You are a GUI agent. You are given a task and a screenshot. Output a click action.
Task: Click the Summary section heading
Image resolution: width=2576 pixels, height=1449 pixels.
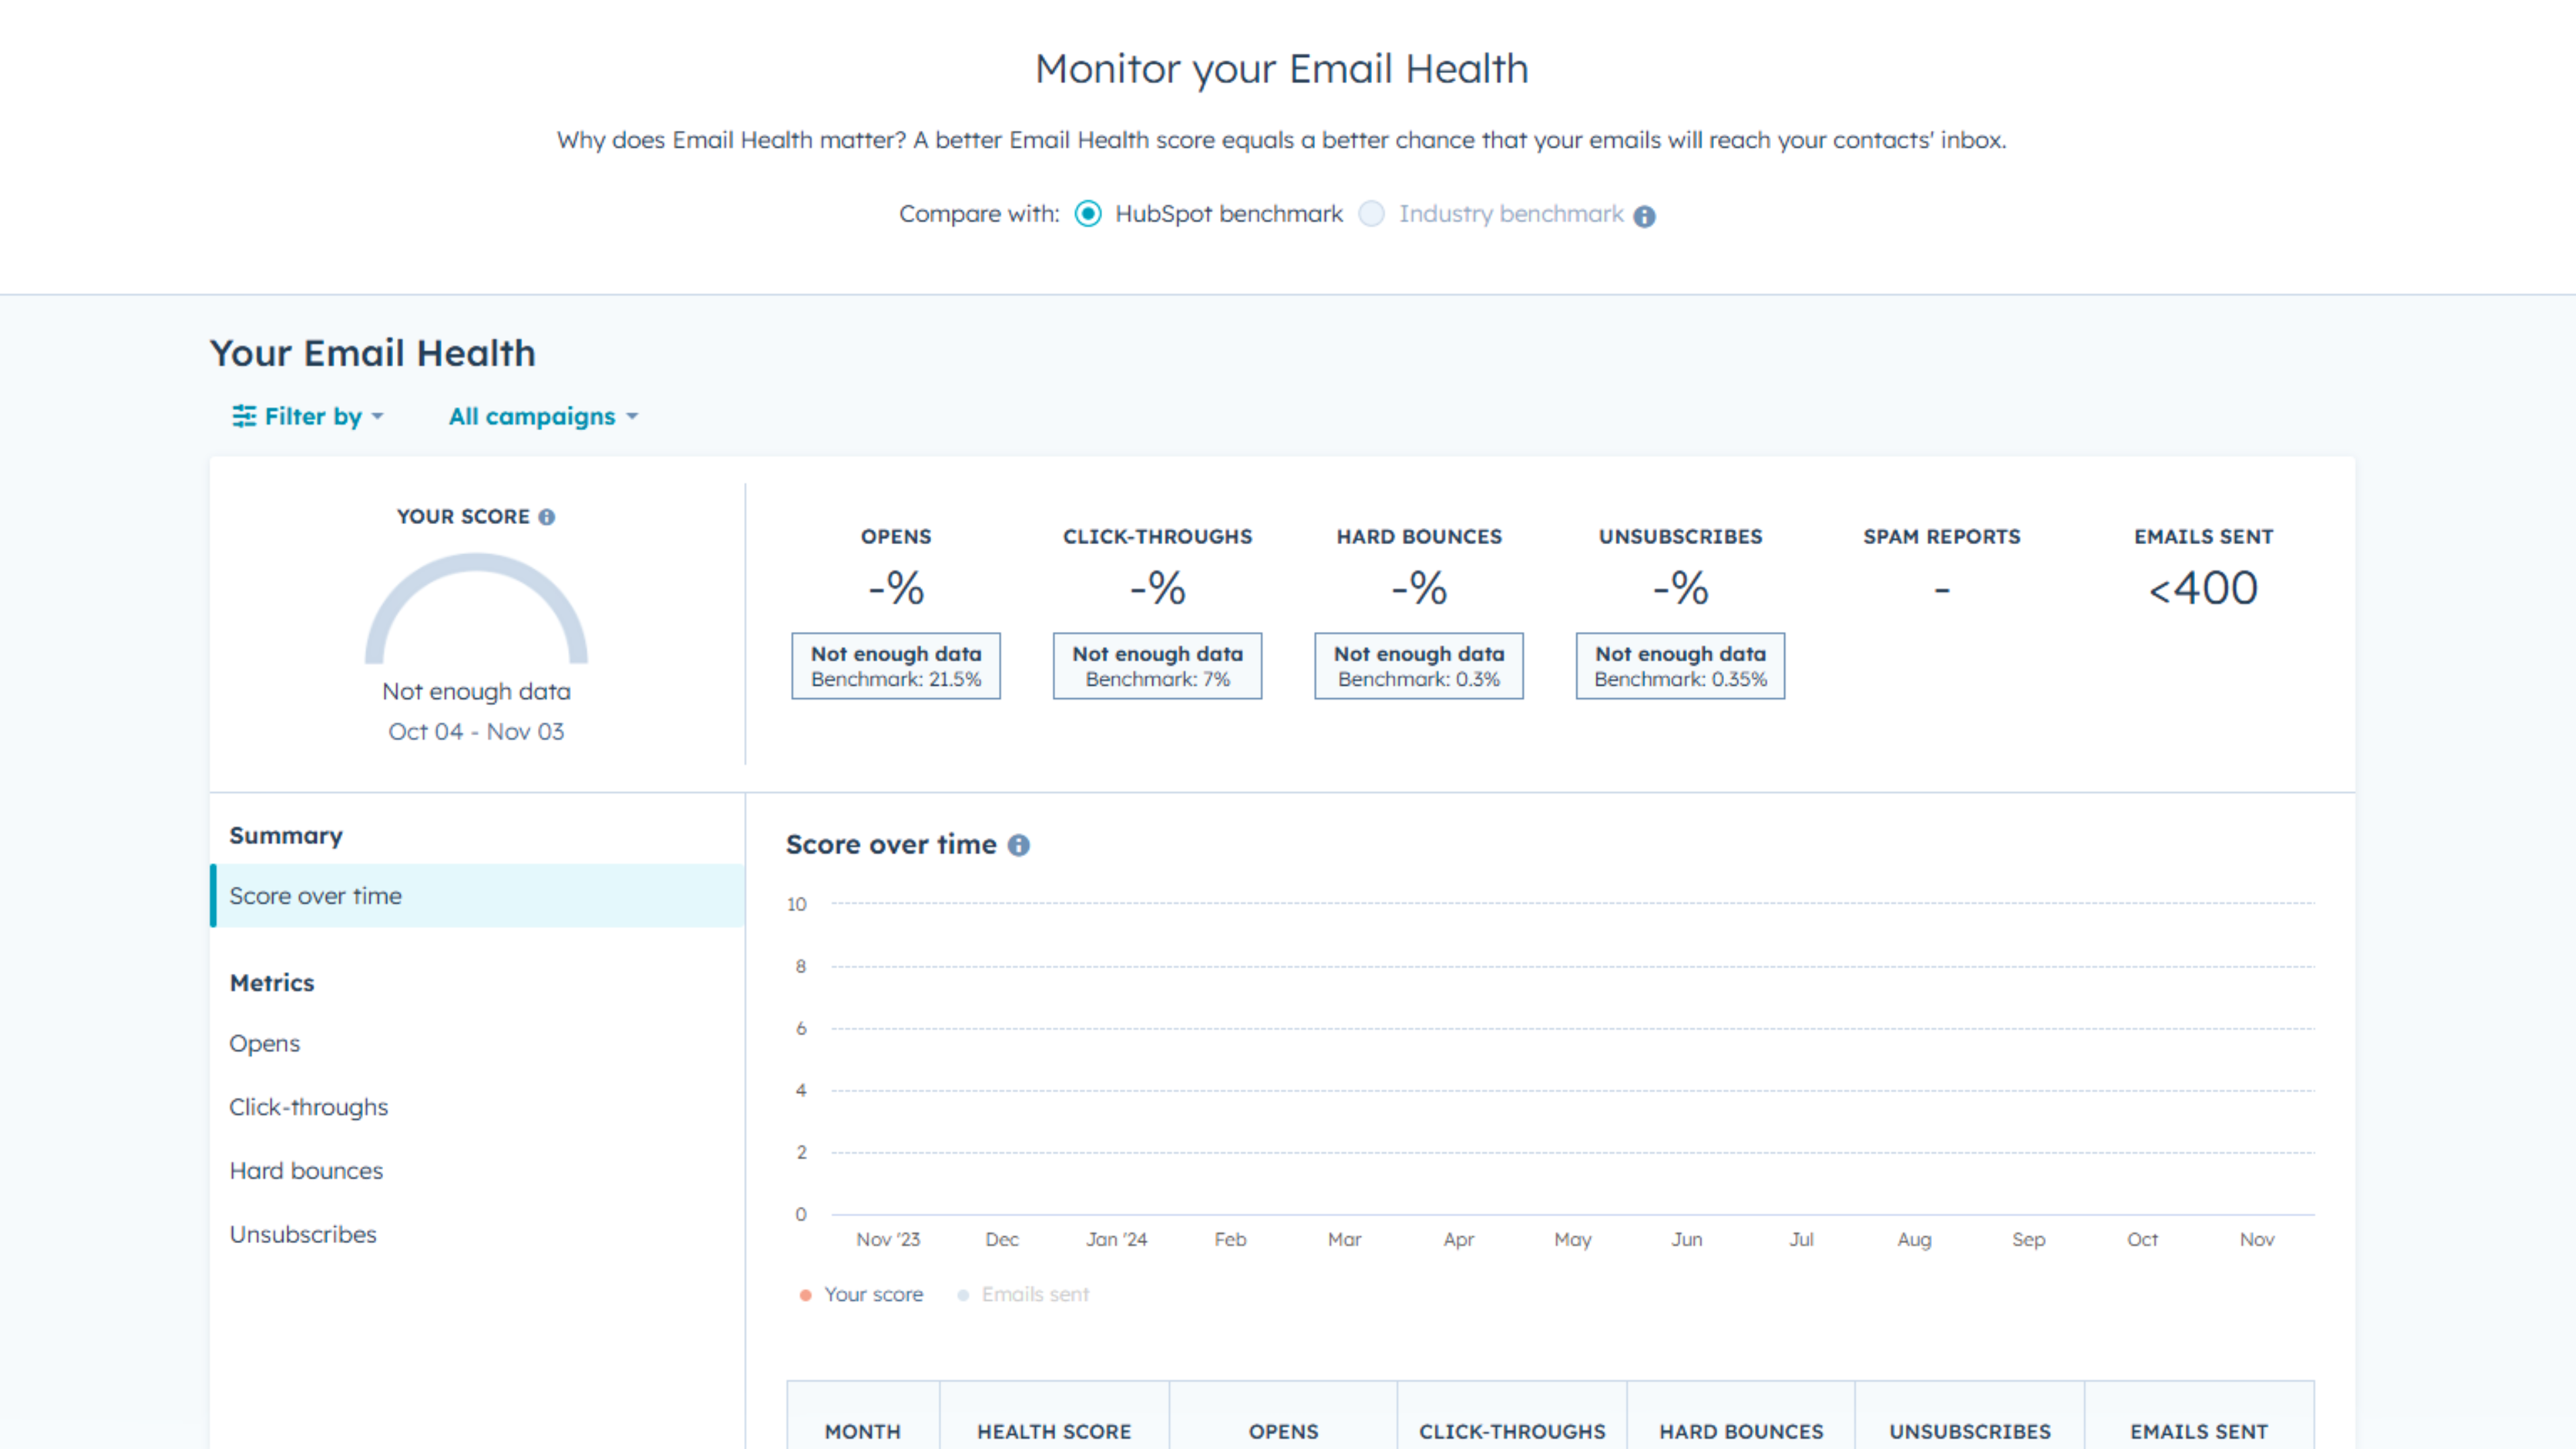point(286,836)
